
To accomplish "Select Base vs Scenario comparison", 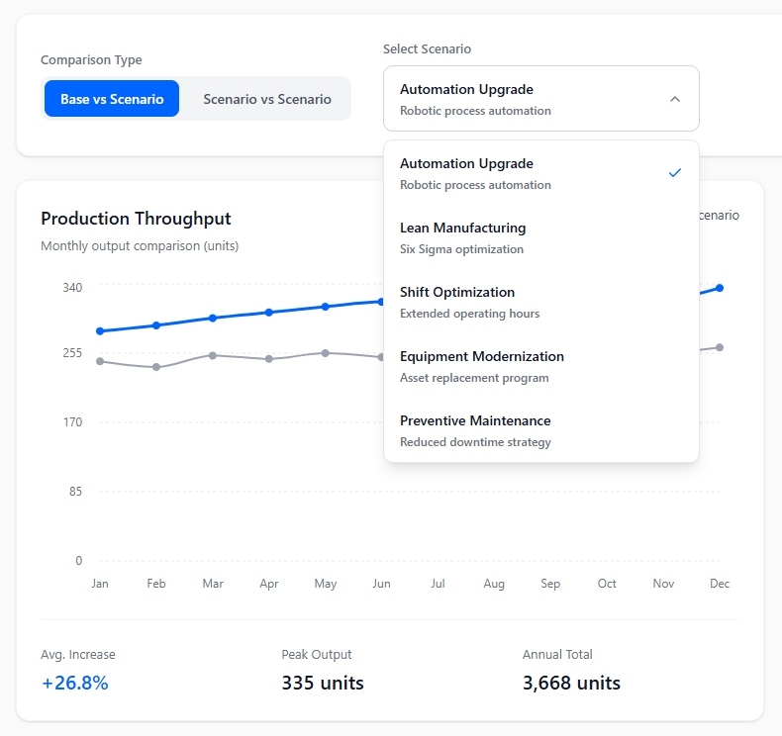I will tap(112, 99).
